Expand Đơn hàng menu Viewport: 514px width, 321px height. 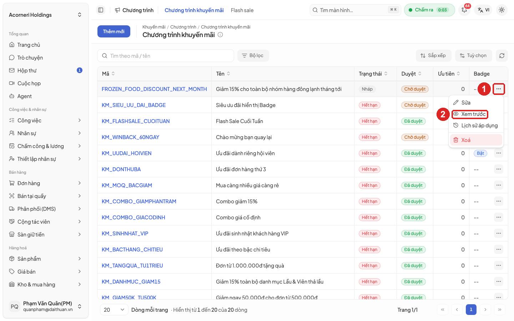click(x=46, y=183)
